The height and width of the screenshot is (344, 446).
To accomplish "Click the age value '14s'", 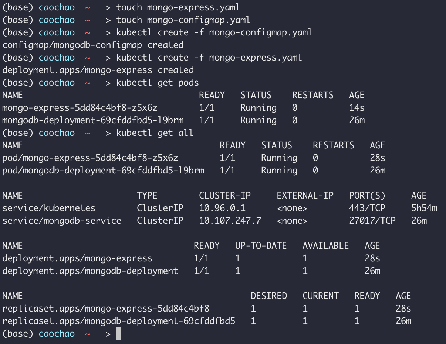I will [357, 108].
